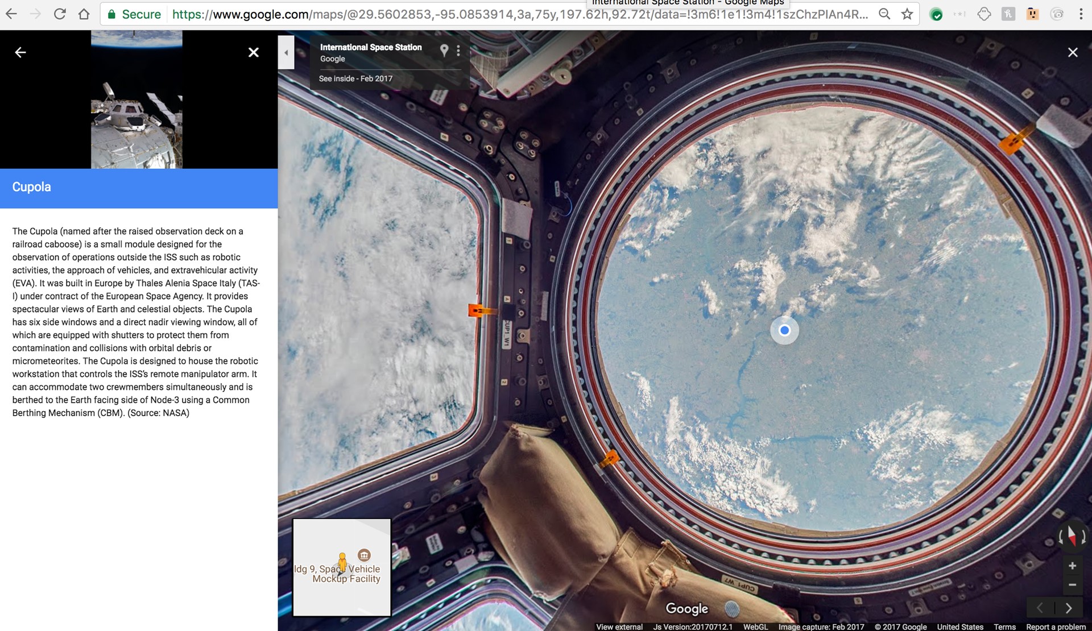Zoom in with the plus button
The image size is (1092, 631).
click(1072, 566)
